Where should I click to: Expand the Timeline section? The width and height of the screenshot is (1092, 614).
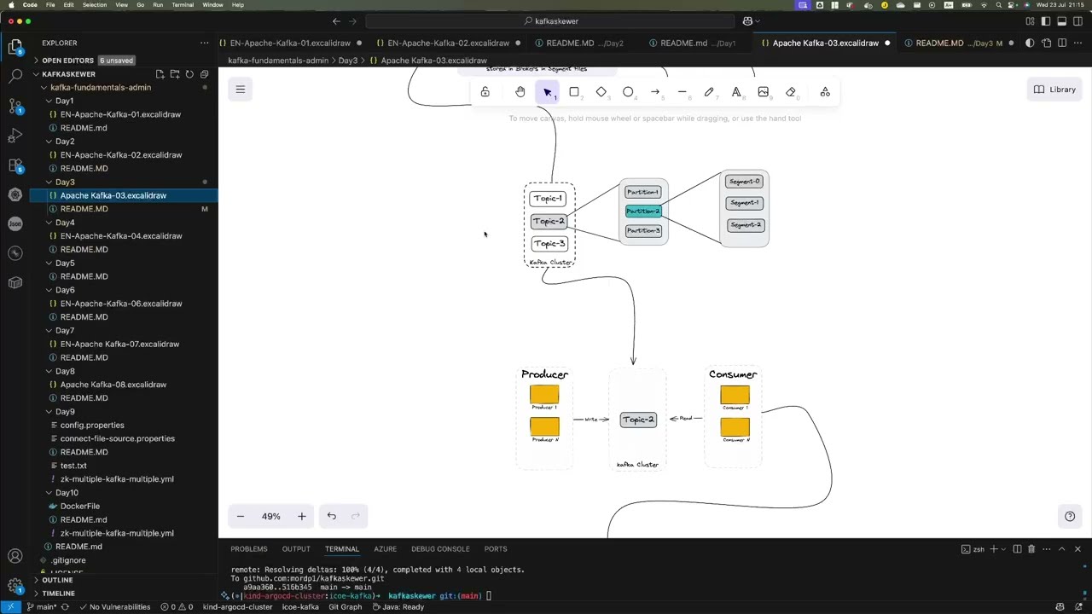58,594
